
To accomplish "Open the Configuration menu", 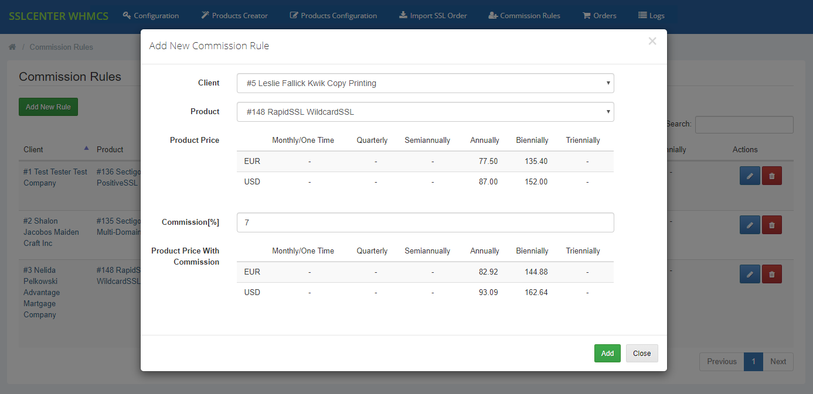I will coord(151,16).
